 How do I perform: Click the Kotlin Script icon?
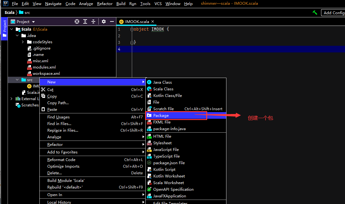pos(149,169)
